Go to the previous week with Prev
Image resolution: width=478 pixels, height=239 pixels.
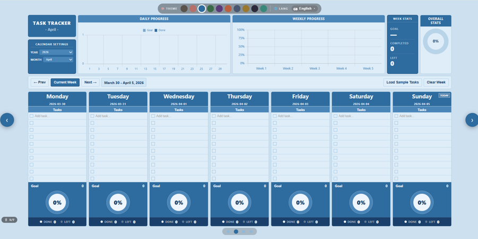[40, 82]
